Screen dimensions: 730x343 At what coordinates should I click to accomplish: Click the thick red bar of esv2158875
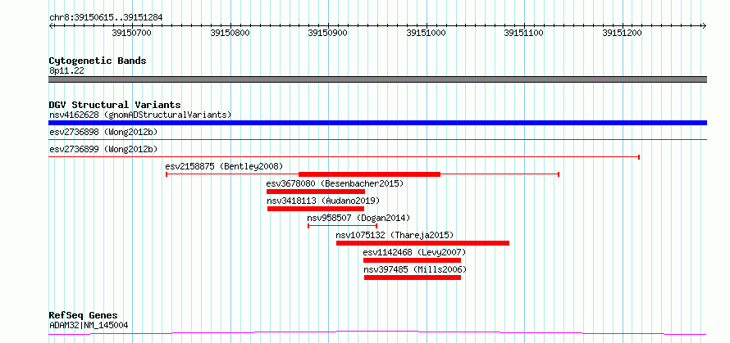370,174
